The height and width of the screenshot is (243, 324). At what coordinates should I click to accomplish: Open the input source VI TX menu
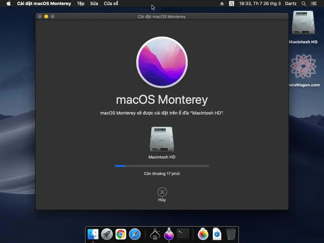(x=232, y=3)
